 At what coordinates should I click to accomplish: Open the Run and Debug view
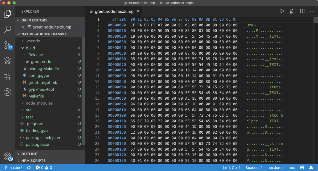tap(8, 61)
